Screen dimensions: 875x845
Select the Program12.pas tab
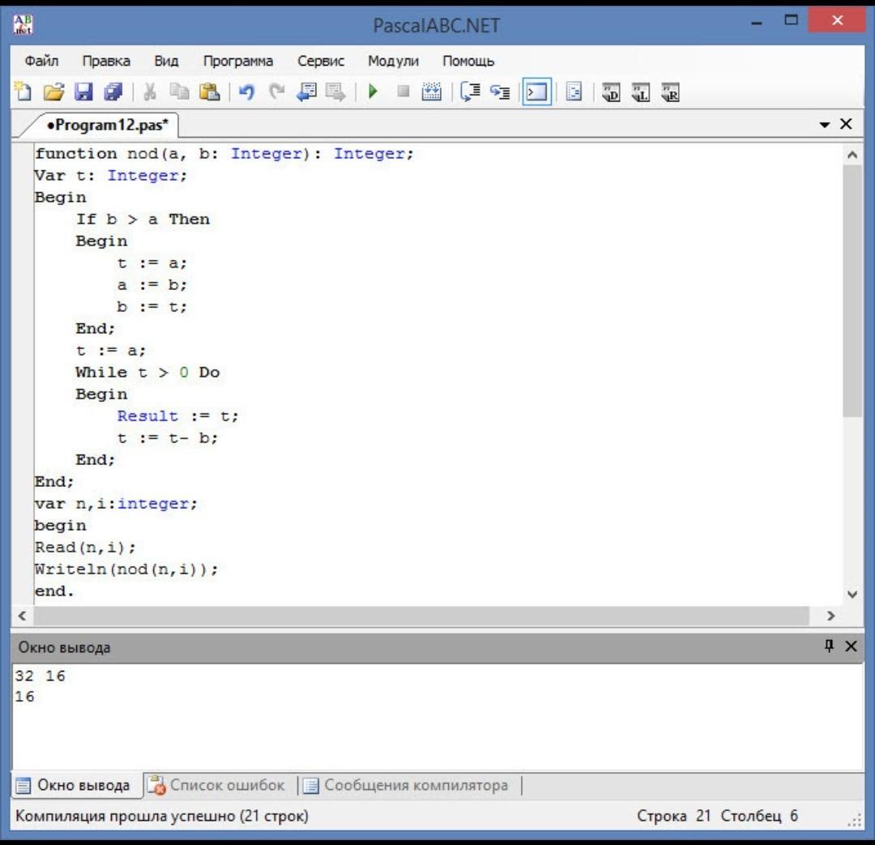107,126
